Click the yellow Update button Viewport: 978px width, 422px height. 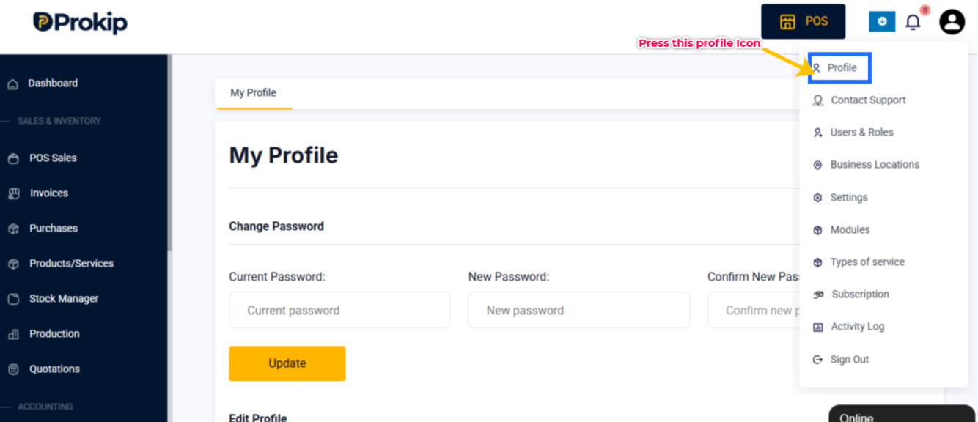[x=287, y=363]
